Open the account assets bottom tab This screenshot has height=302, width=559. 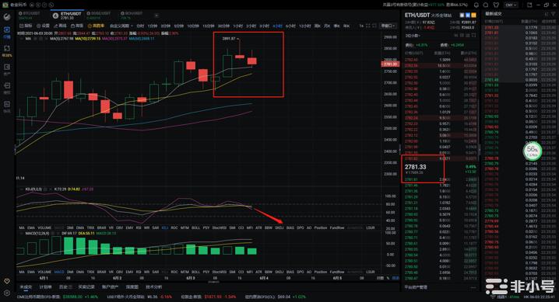tap(110, 286)
